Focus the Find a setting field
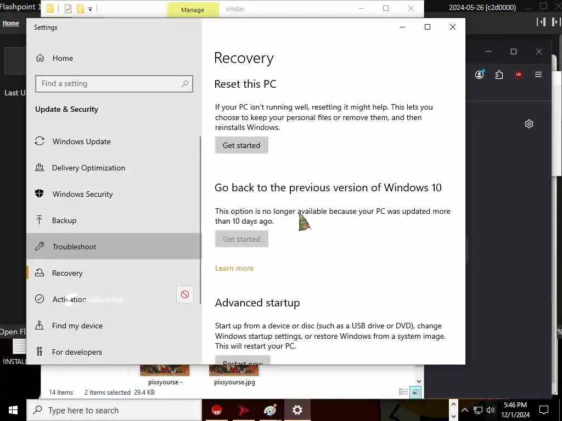562x421 pixels. click(x=114, y=84)
